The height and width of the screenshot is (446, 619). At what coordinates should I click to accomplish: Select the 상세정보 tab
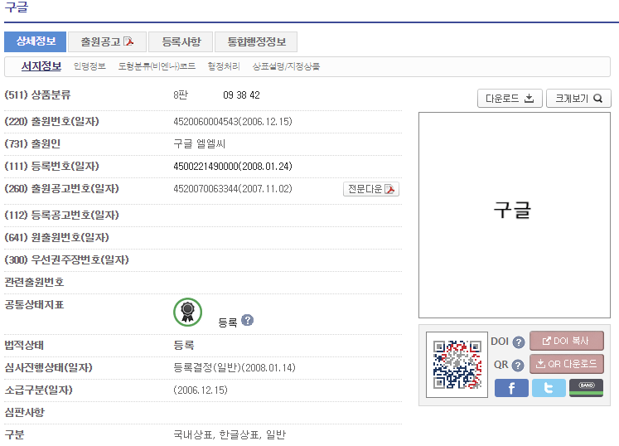36,41
